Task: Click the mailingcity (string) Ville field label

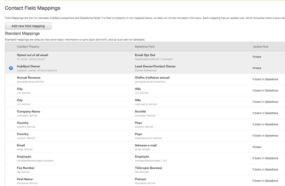Action: [146, 104]
